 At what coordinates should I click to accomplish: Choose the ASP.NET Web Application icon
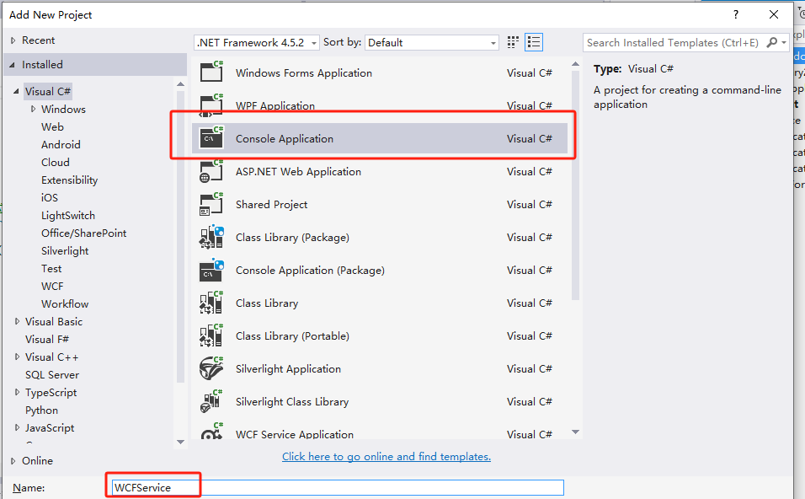click(x=211, y=170)
